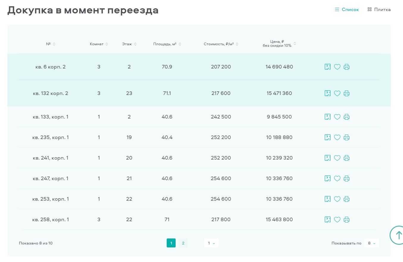Select apartment кв. 235, корп. 1
This screenshot has width=403, height=262.
[51, 138]
